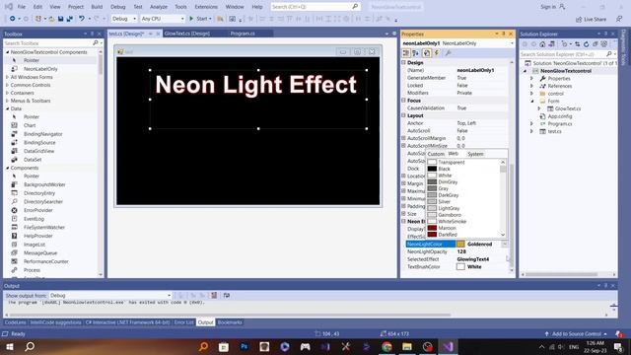
Task: Switch to Error List tab
Action: tap(184, 322)
